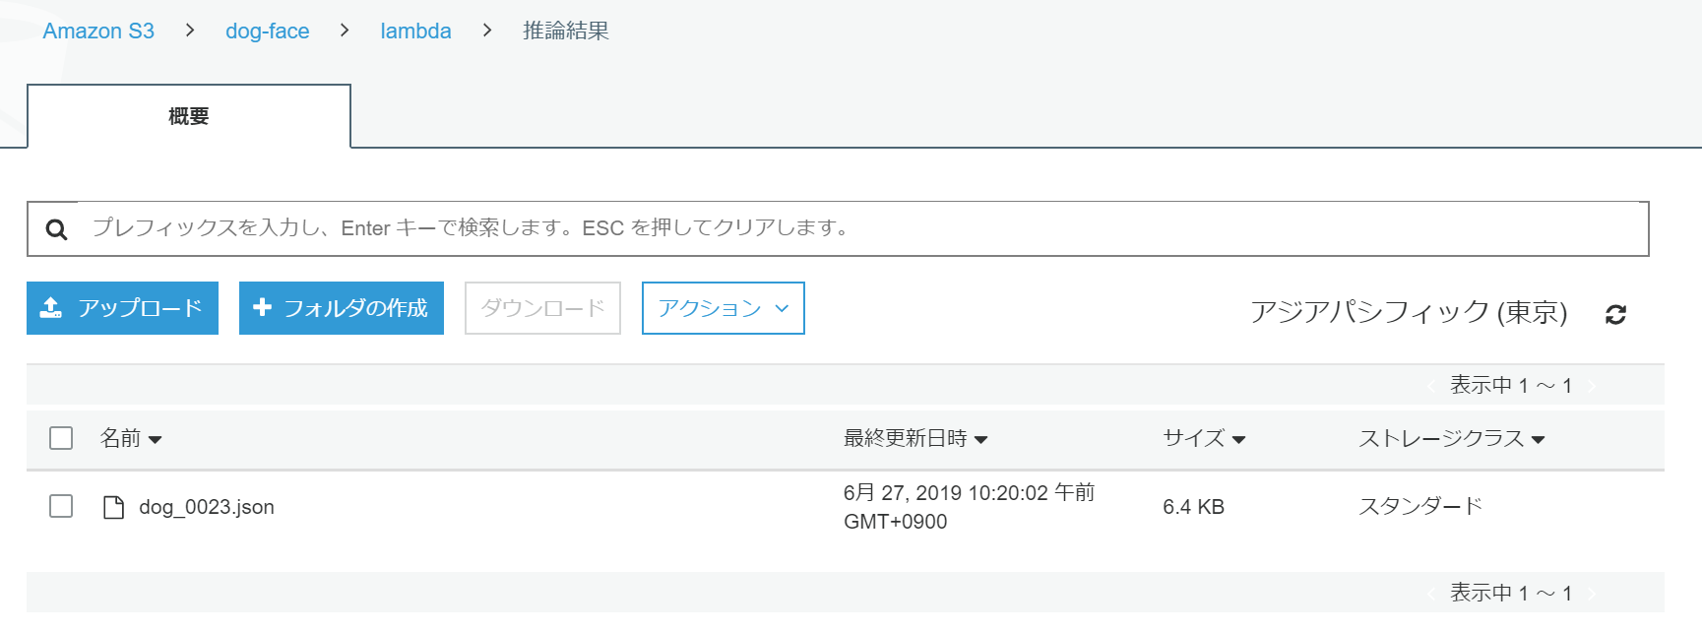Open the アクション dropdown menu
This screenshot has height=631, width=1702.
[x=723, y=308]
